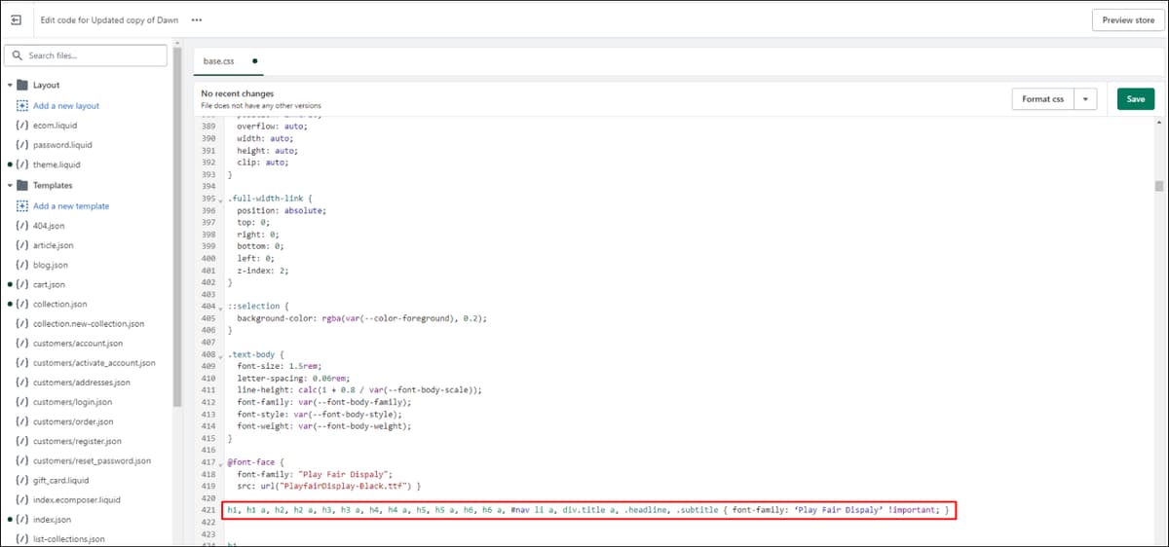Viewport: 1169px width, 547px height.
Task: Click the exit editor icon at top left
Action: click(17, 19)
